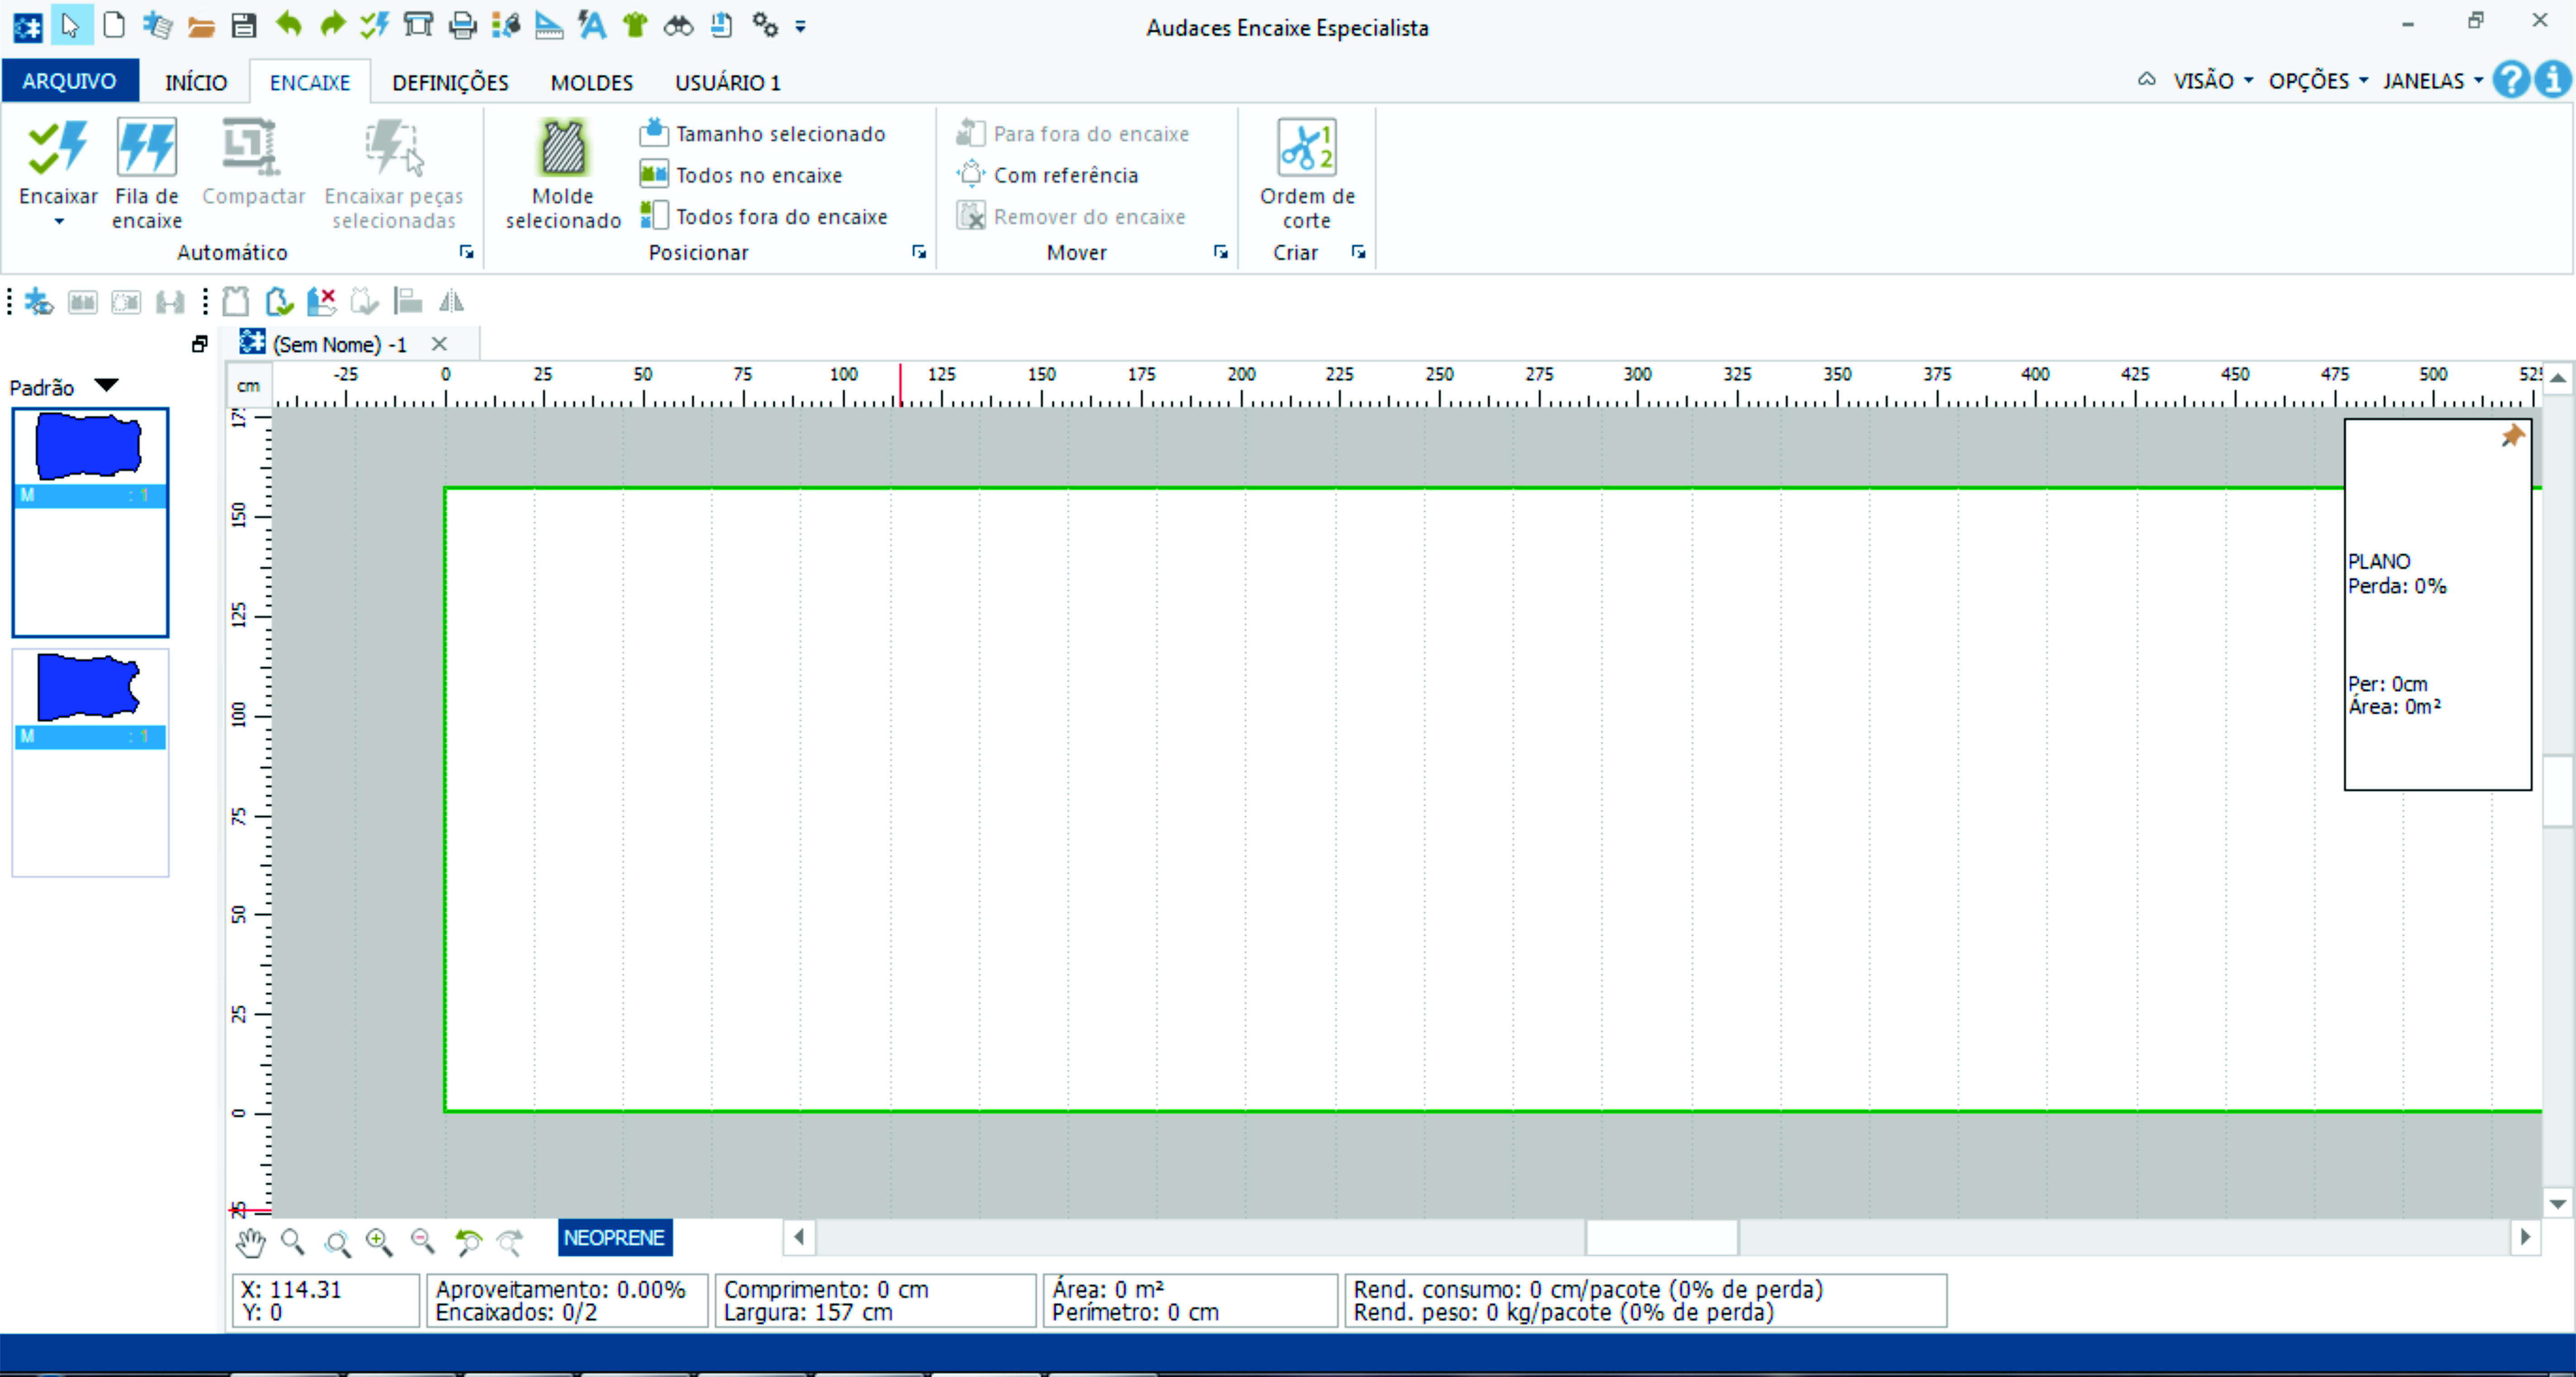
Task: Click Molde selecionado icon
Action: pyautogui.click(x=563, y=173)
